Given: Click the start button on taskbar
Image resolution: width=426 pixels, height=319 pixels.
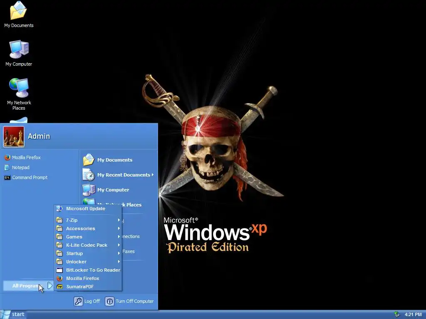Looking at the screenshot, I should click(13, 314).
